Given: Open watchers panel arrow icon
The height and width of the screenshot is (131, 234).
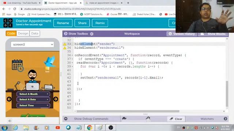Looking at the screenshot, I should tap(225, 119).
